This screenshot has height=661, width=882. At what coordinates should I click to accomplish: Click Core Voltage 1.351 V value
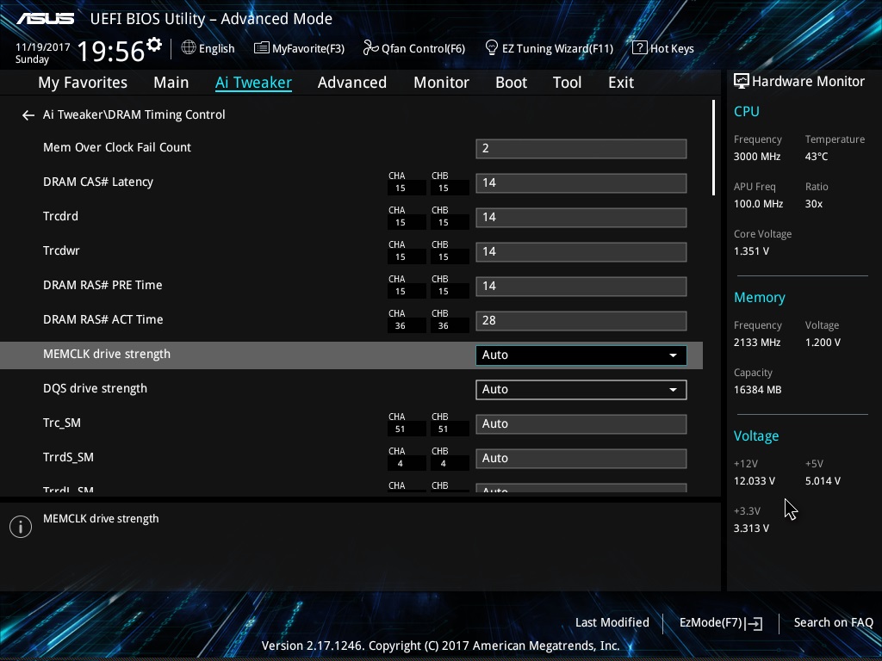click(x=751, y=251)
